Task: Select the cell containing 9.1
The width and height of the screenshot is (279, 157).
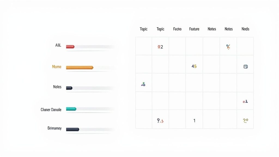Action: coord(160,120)
